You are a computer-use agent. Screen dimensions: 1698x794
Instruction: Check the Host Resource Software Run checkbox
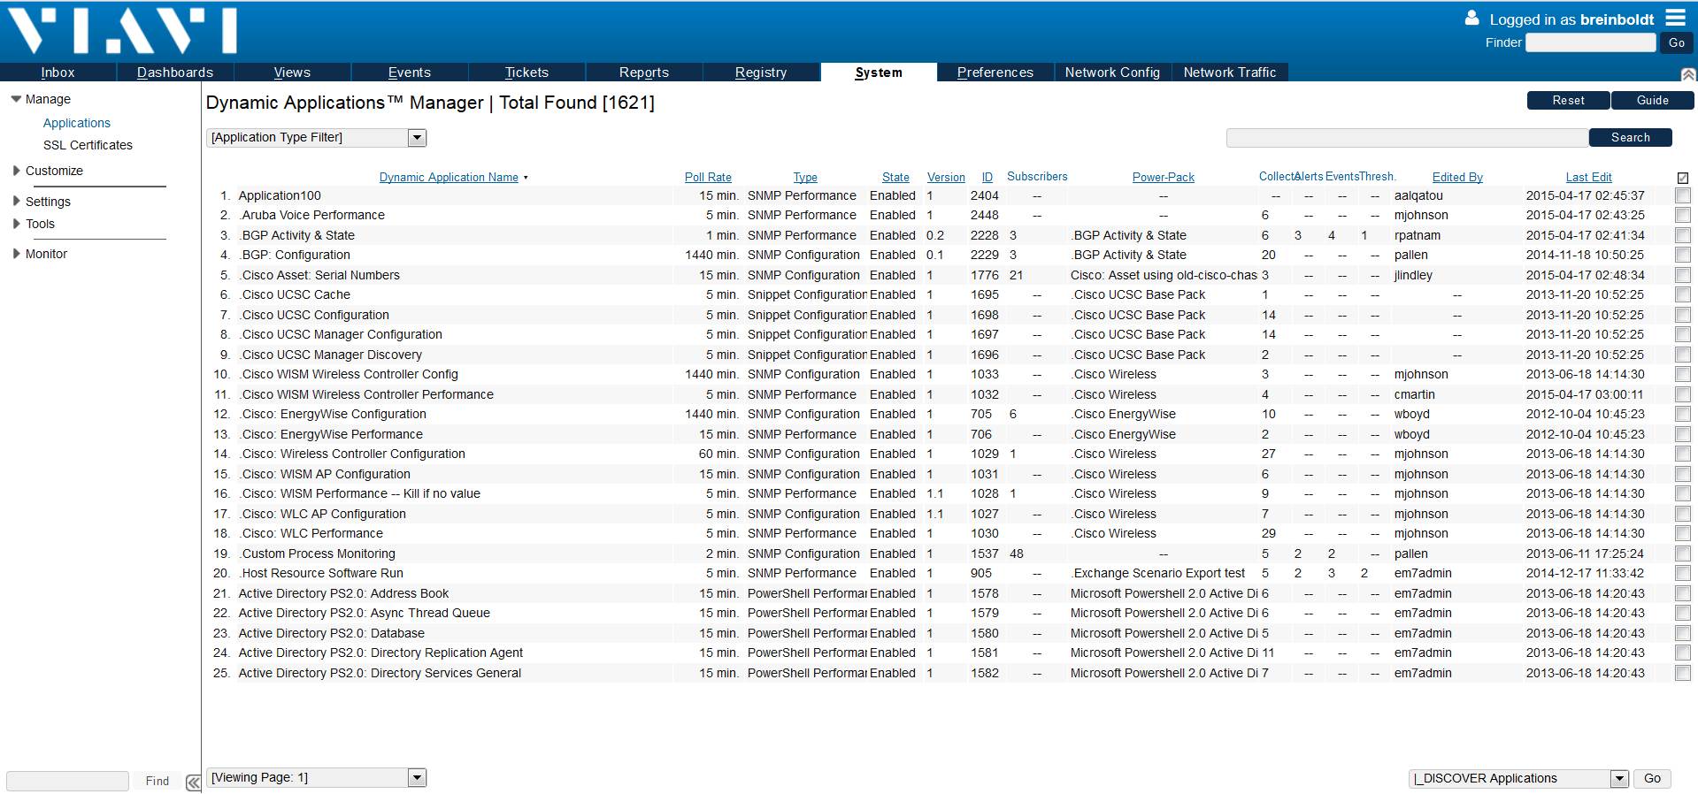[1683, 573]
